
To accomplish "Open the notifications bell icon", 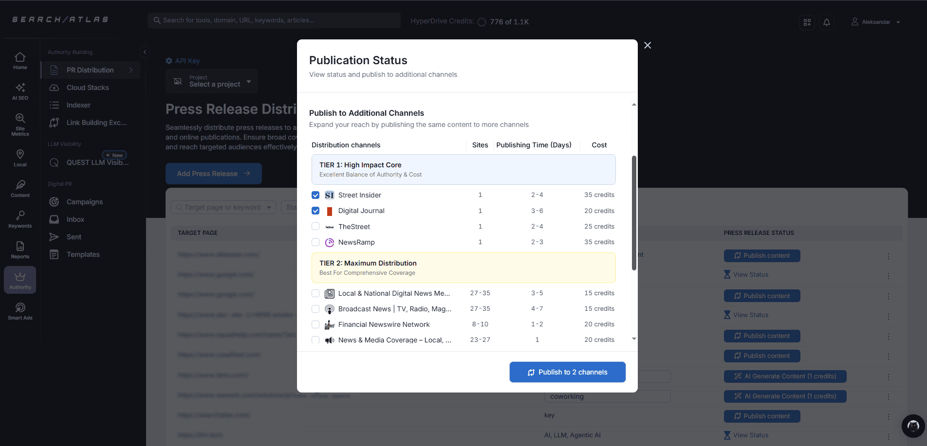I will 826,22.
